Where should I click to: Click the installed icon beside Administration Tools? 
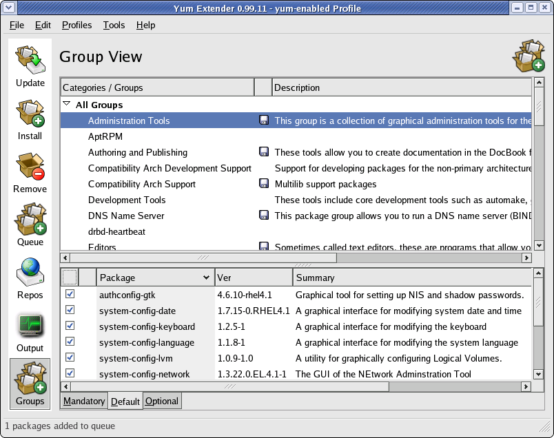point(263,121)
